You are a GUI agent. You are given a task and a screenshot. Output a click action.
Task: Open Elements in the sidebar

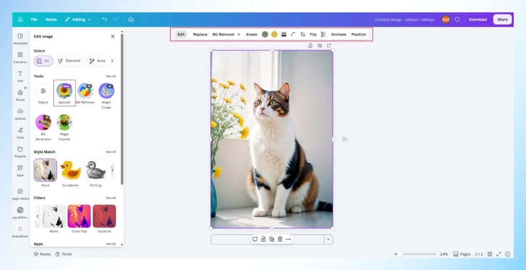20,57
